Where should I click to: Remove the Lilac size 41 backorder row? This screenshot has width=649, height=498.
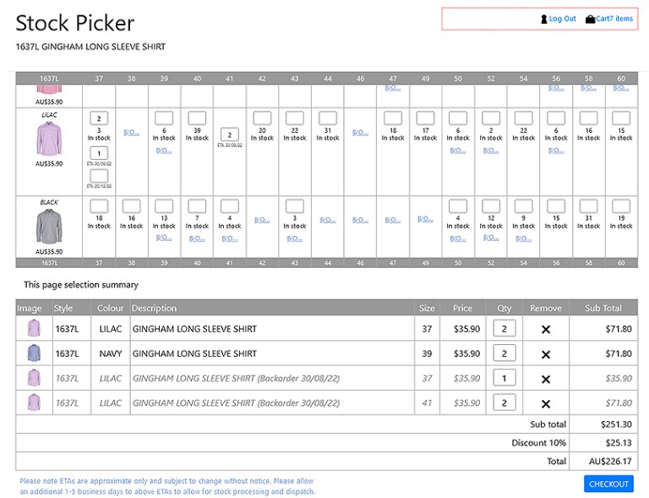click(545, 404)
